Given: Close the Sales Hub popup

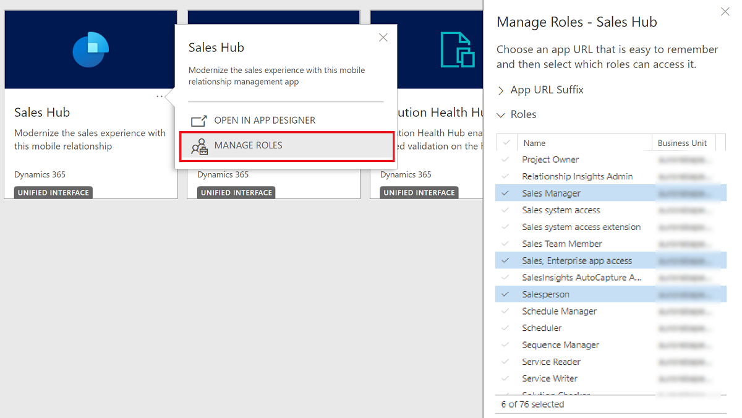Looking at the screenshot, I should pyautogui.click(x=383, y=38).
